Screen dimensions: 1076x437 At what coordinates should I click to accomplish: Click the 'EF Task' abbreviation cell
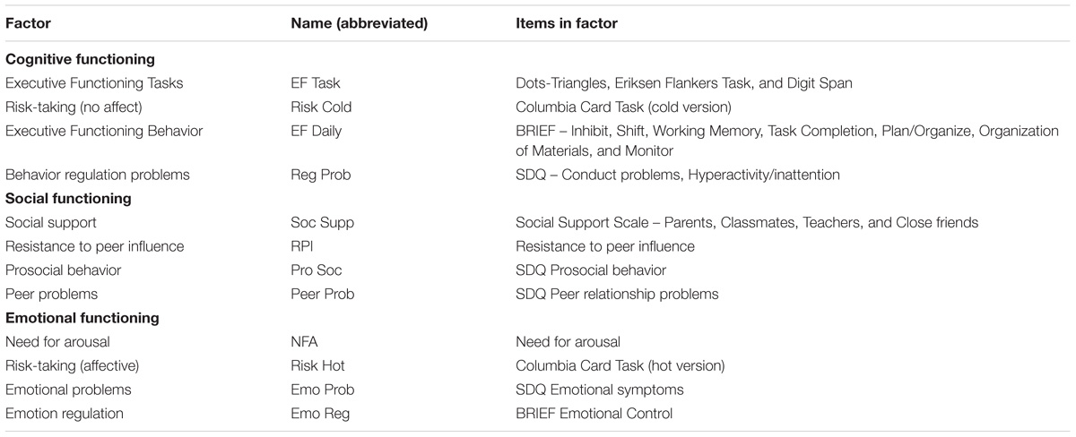point(317,83)
